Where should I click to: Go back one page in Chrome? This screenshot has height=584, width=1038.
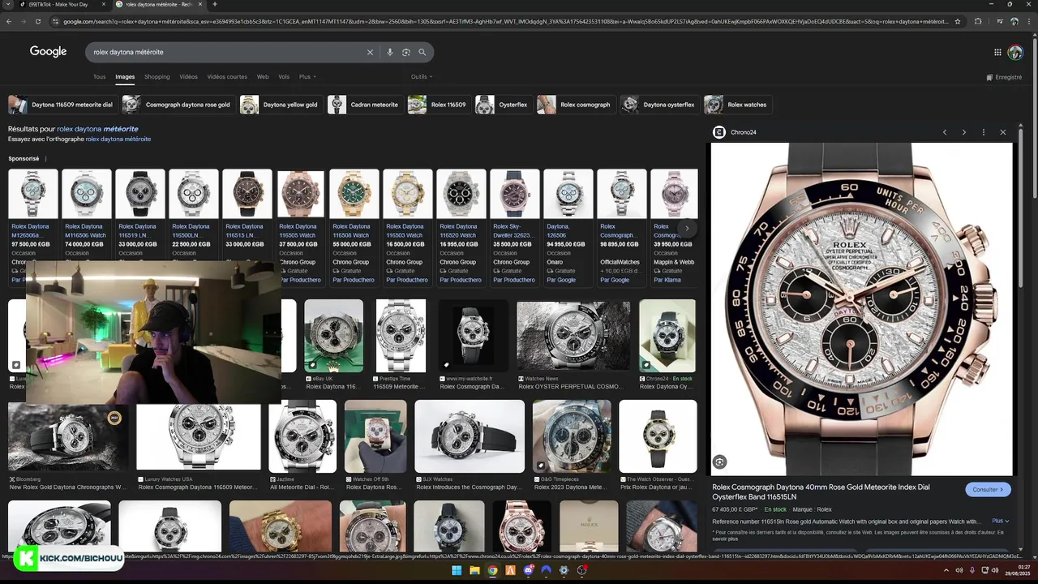(9, 21)
